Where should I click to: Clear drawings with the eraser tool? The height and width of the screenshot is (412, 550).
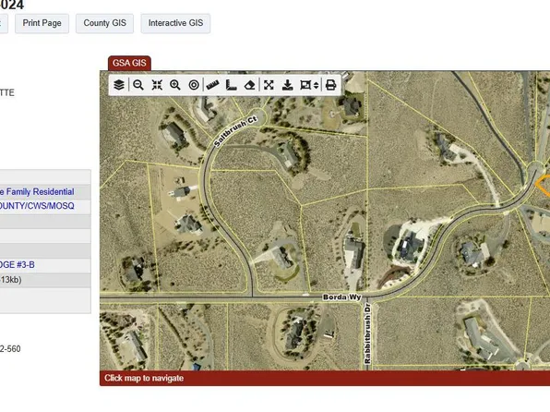(250, 85)
